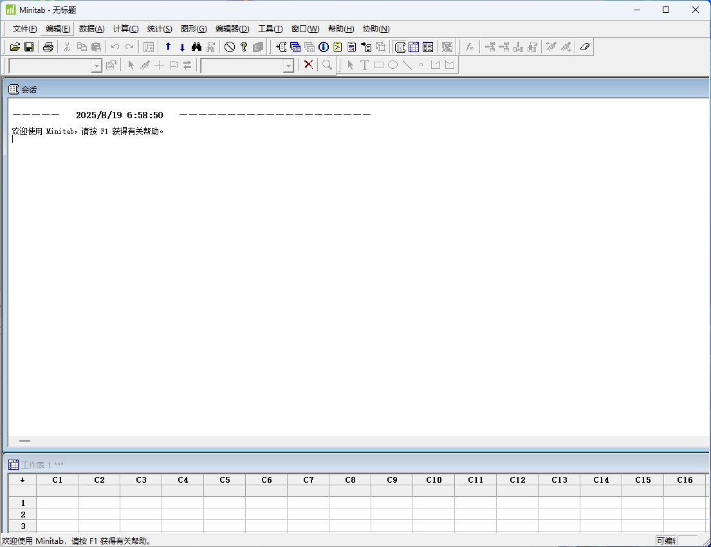Click the Cancel circle-slash icon
This screenshot has width=711, height=547.
pyautogui.click(x=230, y=47)
